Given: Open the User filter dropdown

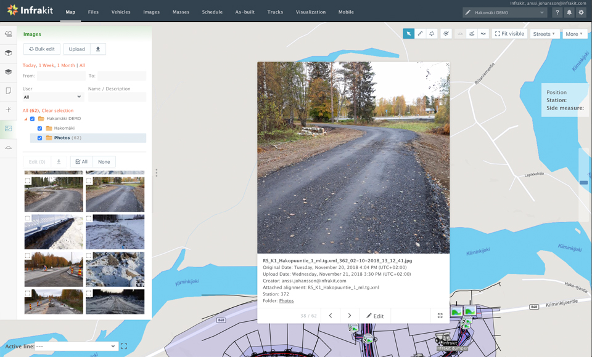Looking at the screenshot, I should coord(52,97).
